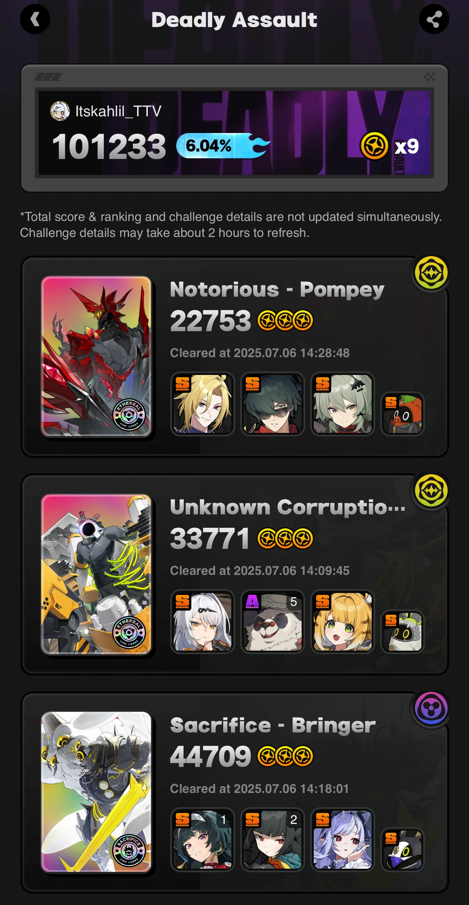Tap the A-rank panda agent portrait
The image size is (469, 905).
click(x=273, y=621)
